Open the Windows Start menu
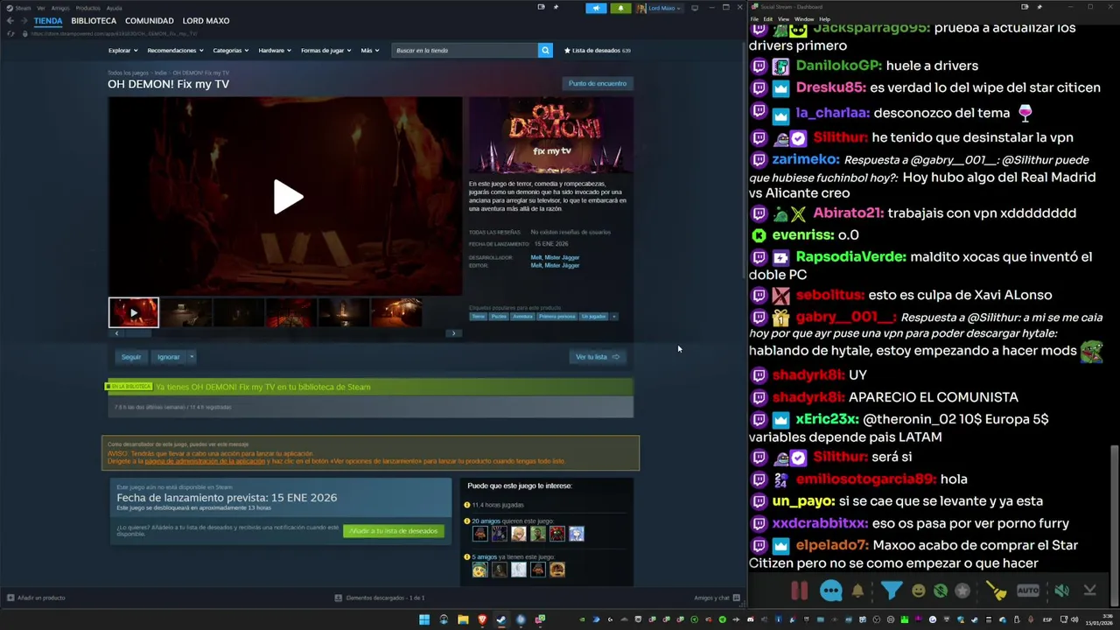Image resolution: width=1120 pixels, height=630 pixels. [x=424, y=619]
